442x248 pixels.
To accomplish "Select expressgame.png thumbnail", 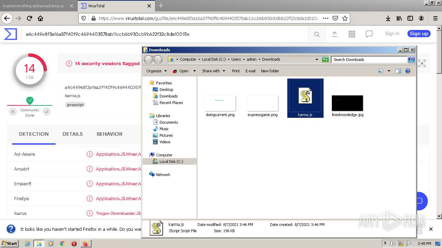I will [x=262, y=103].
